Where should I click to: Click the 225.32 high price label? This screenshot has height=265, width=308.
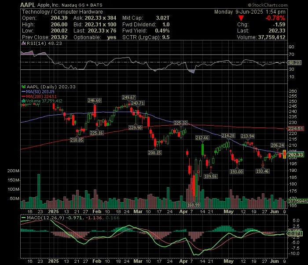[x=181, y=123]
